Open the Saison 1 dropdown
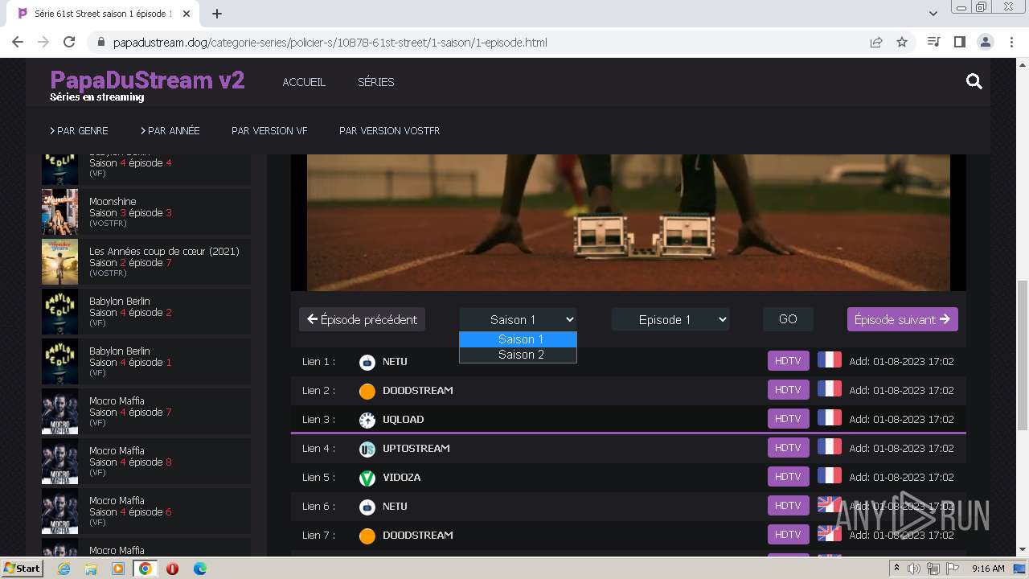1029x579 pixels. pyautogui.click(x=518, y=319)
